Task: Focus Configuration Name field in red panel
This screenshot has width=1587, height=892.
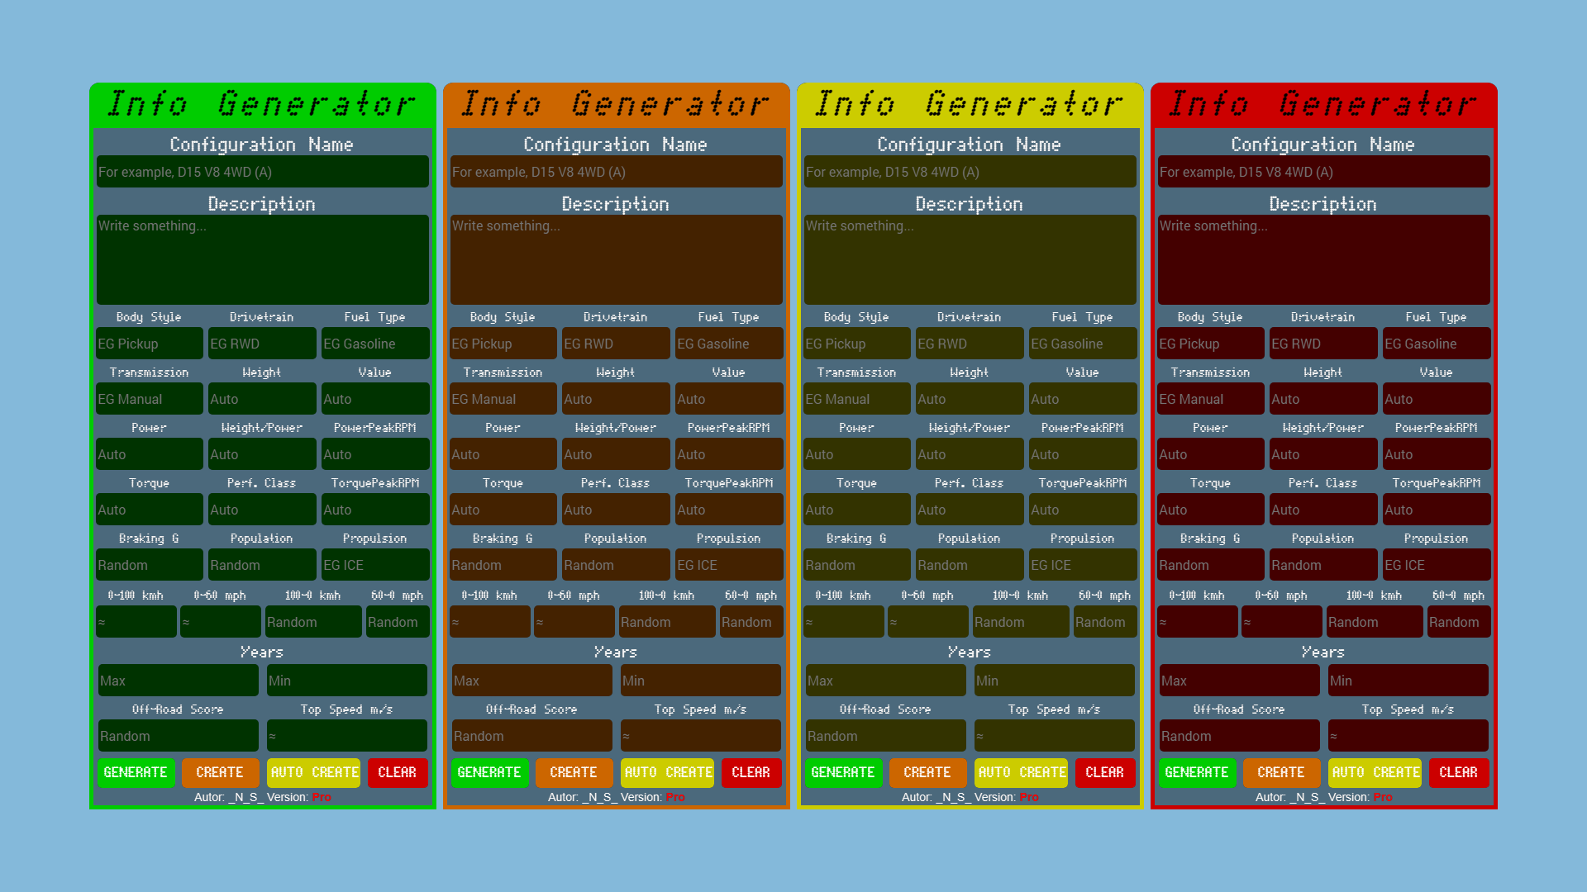Action: coord(1324,172)
